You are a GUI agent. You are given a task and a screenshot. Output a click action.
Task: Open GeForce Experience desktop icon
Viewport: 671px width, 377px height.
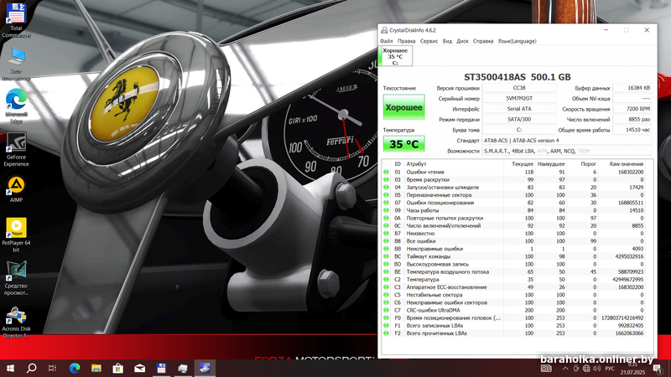click(x=16, y=142)
